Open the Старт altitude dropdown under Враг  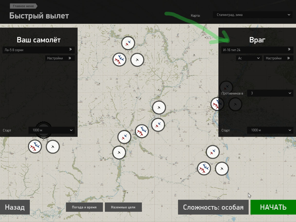270,130
